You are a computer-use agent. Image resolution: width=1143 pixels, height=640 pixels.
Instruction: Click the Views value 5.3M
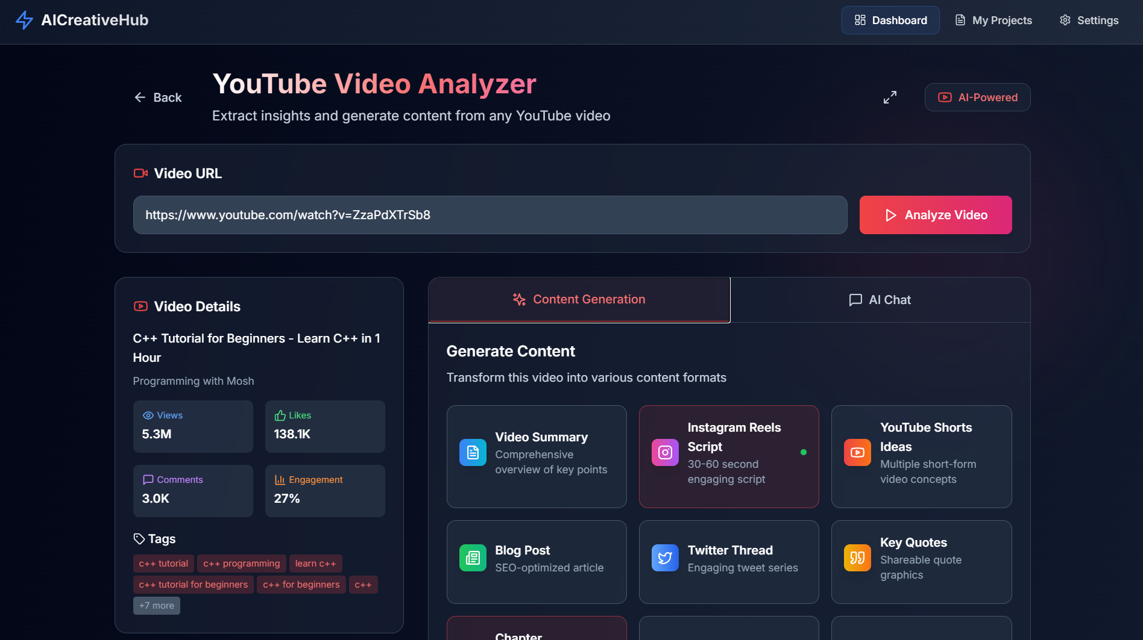(157, 434)
